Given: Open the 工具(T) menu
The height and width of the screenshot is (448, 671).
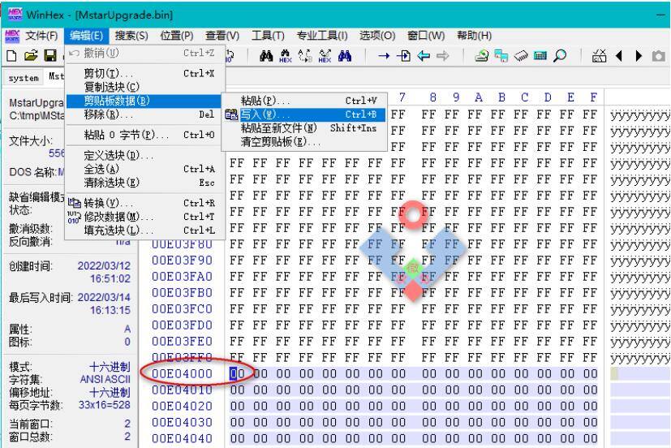Looking at the screenshot, I should point(268,36).
